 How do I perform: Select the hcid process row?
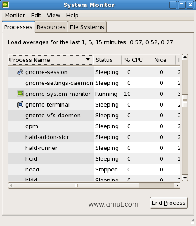[x=94, y=158]
